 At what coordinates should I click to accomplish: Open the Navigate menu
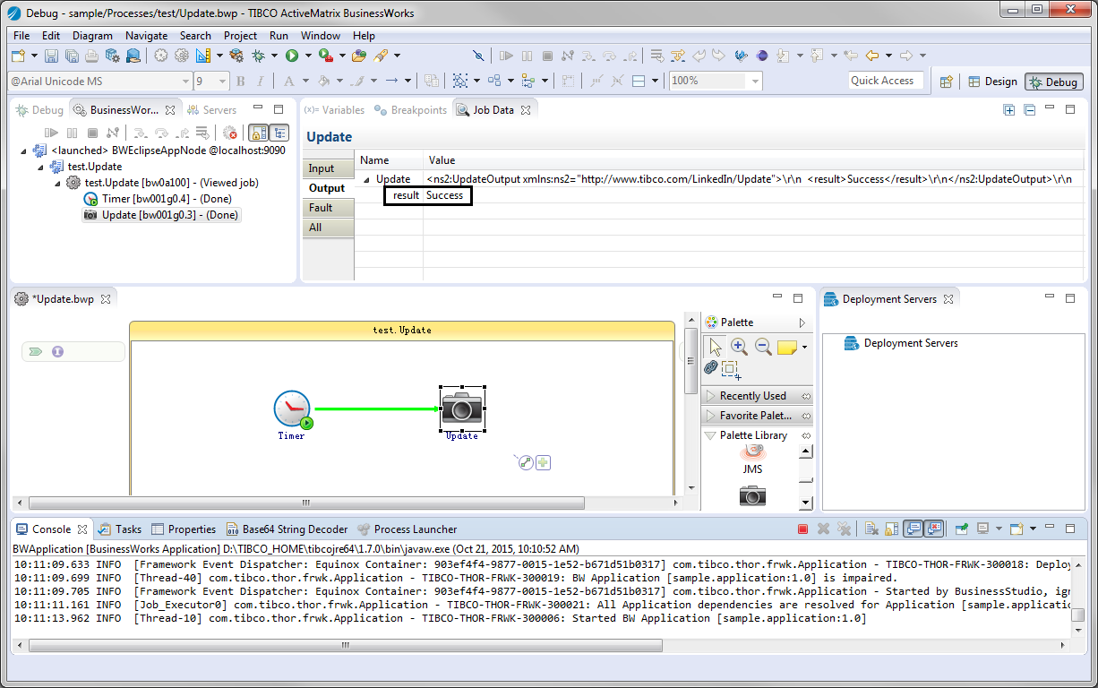(x=146, y=36)
